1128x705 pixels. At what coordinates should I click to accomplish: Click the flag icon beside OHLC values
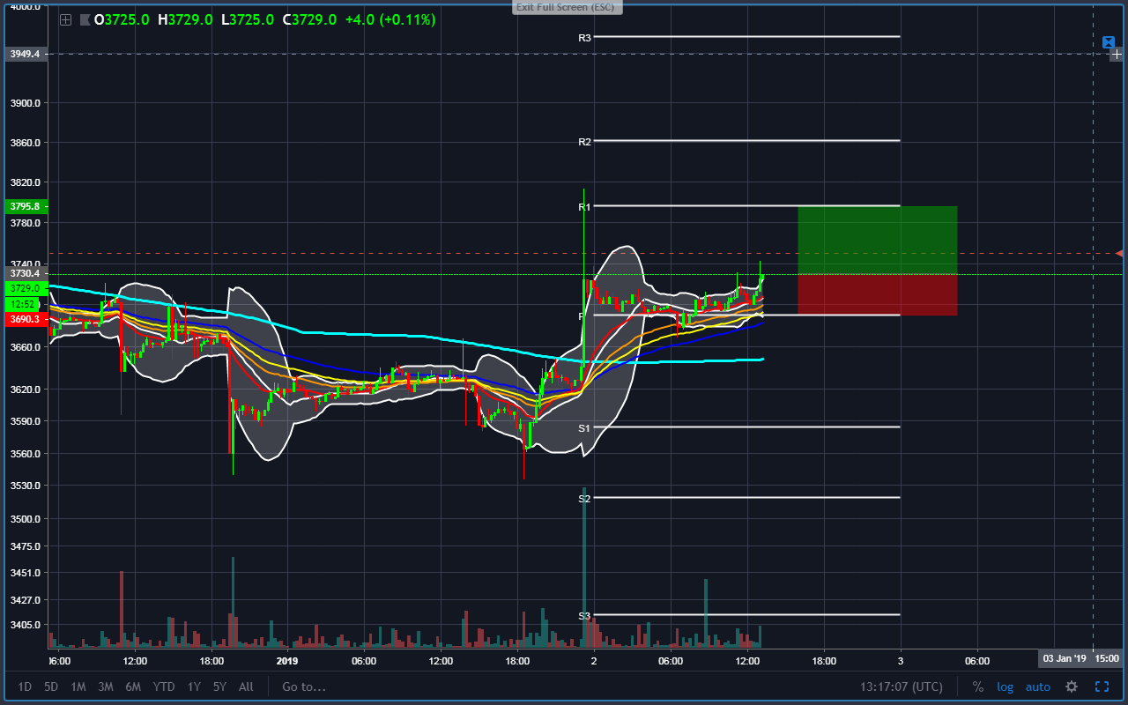[x=85, y=19]
